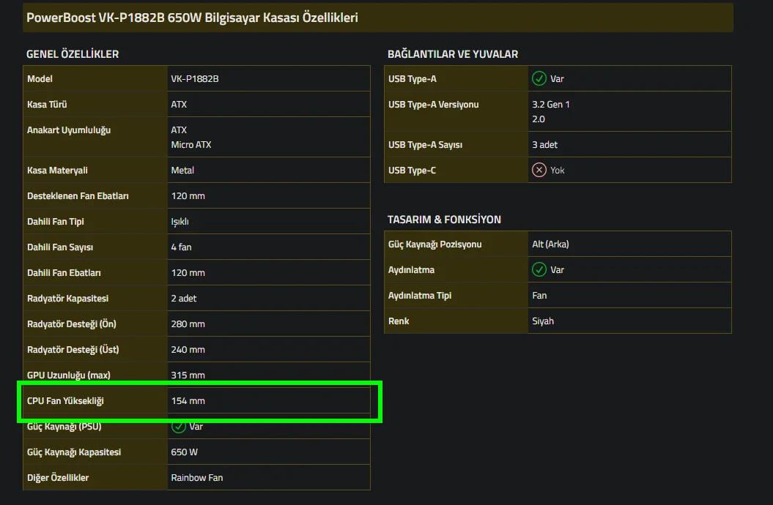Click the Aydınlatma Tipi label
The width and height of the screenshot is (773, 505).
(x=420, y=296)
